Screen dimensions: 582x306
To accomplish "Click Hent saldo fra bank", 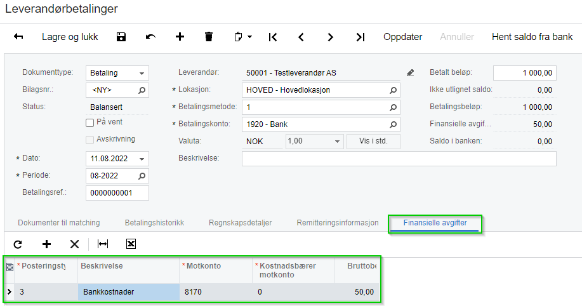I will point(532,37).
